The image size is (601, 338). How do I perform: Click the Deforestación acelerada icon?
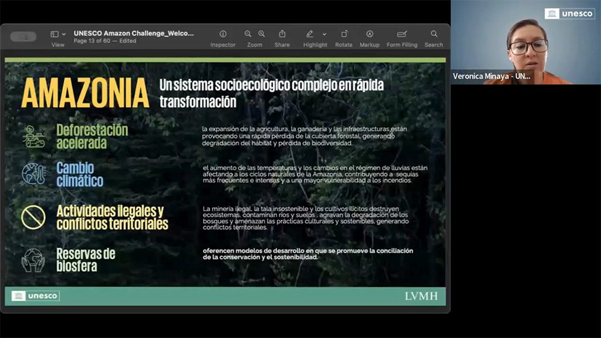[x=33, y=136]
